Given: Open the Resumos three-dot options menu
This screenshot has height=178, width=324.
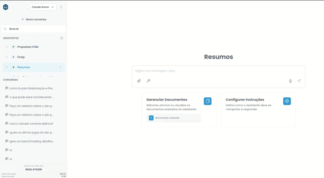Looking at the screenshot, I should [x=60, y=67].
